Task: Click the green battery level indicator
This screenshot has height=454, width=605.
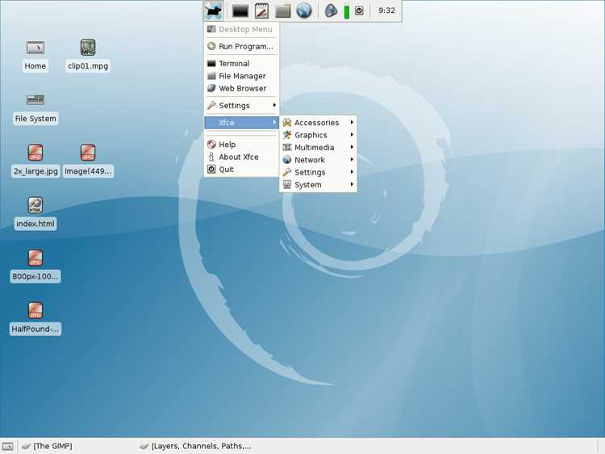Action: [347, 11]
